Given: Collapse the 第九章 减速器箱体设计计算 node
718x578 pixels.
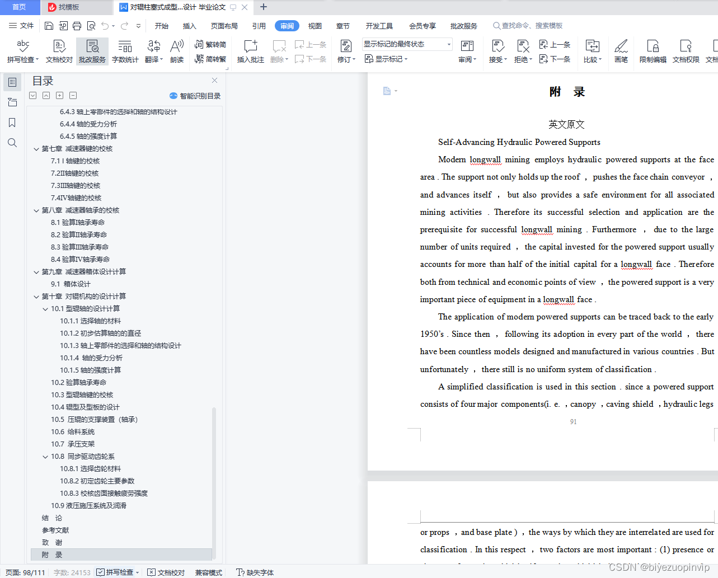Looking at the screenshot, I should tap(36, 272).
